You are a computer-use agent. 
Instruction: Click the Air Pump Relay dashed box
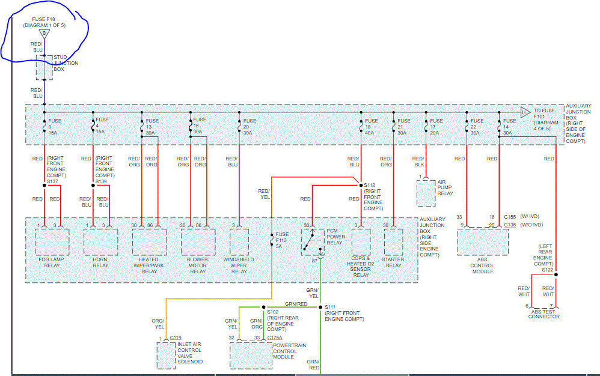click(426, 193)
